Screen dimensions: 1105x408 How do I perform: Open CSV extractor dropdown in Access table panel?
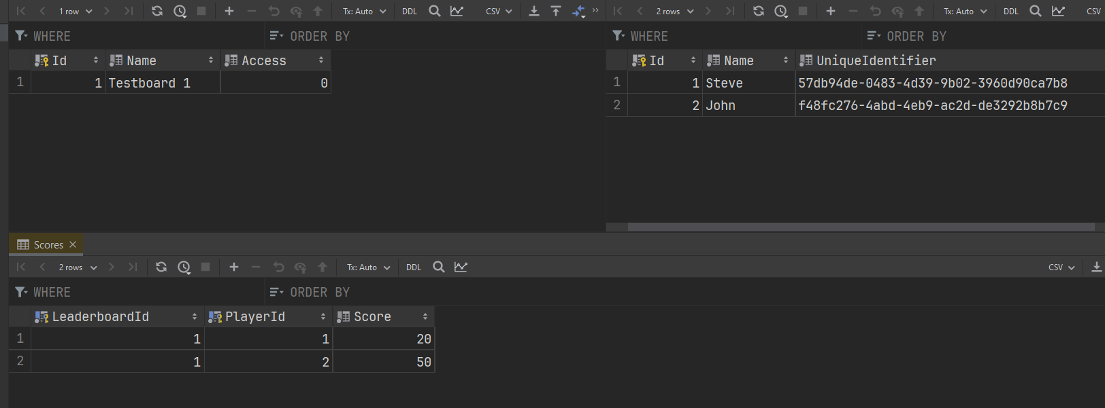pos(499,12)
